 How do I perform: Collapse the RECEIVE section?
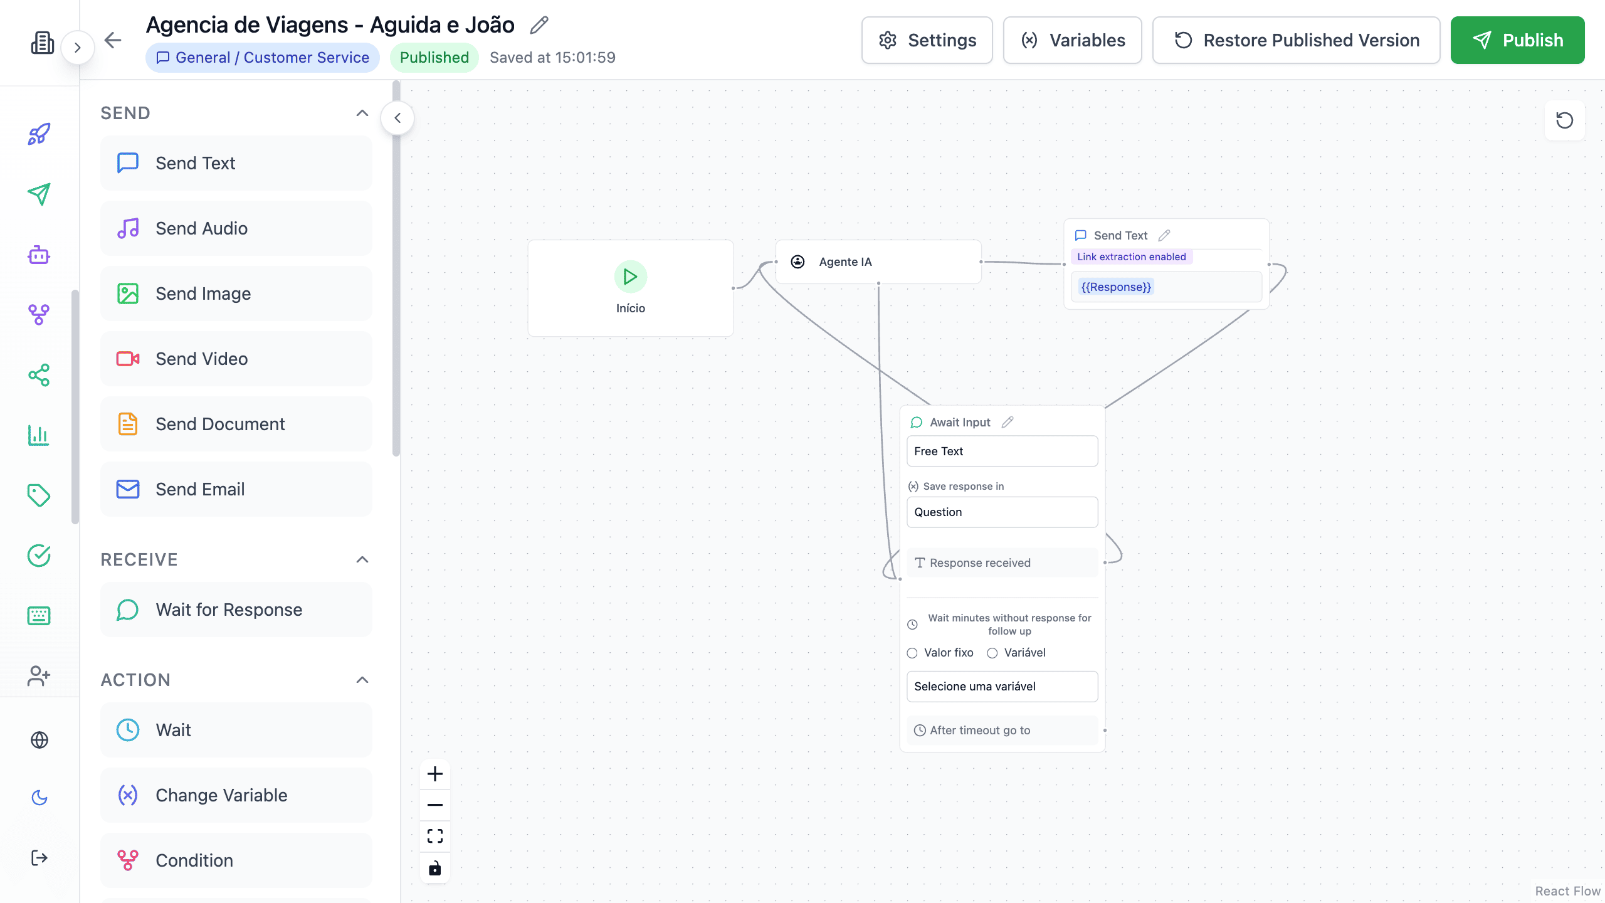coord(361,559)
